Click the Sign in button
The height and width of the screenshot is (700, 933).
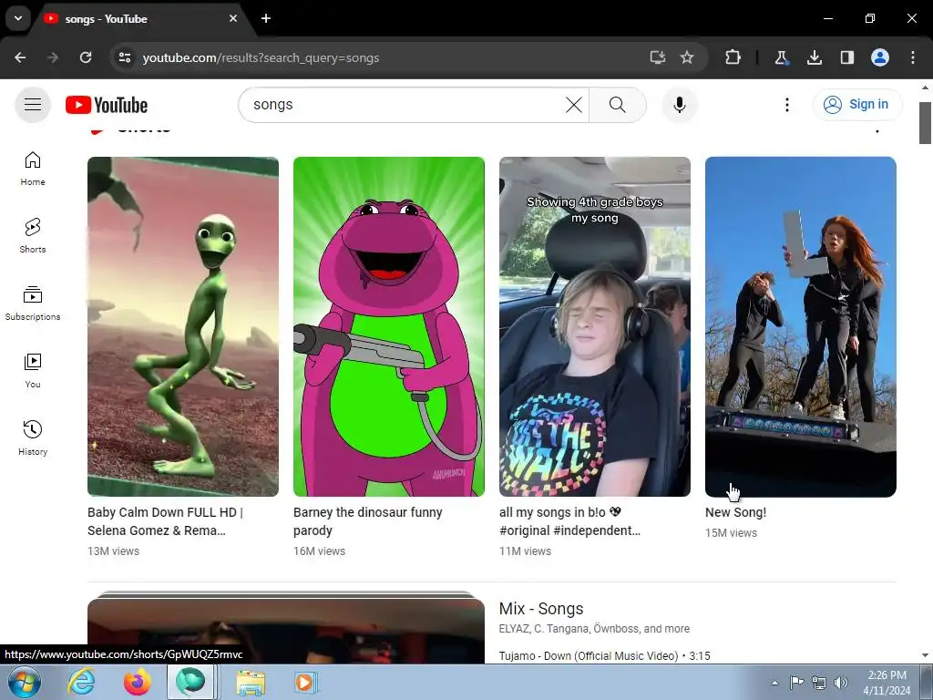tap(857, 105)
